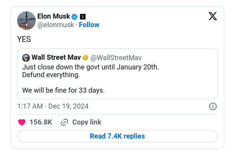
Task: Follow the @elonmusk account
Action: point(89,25)
